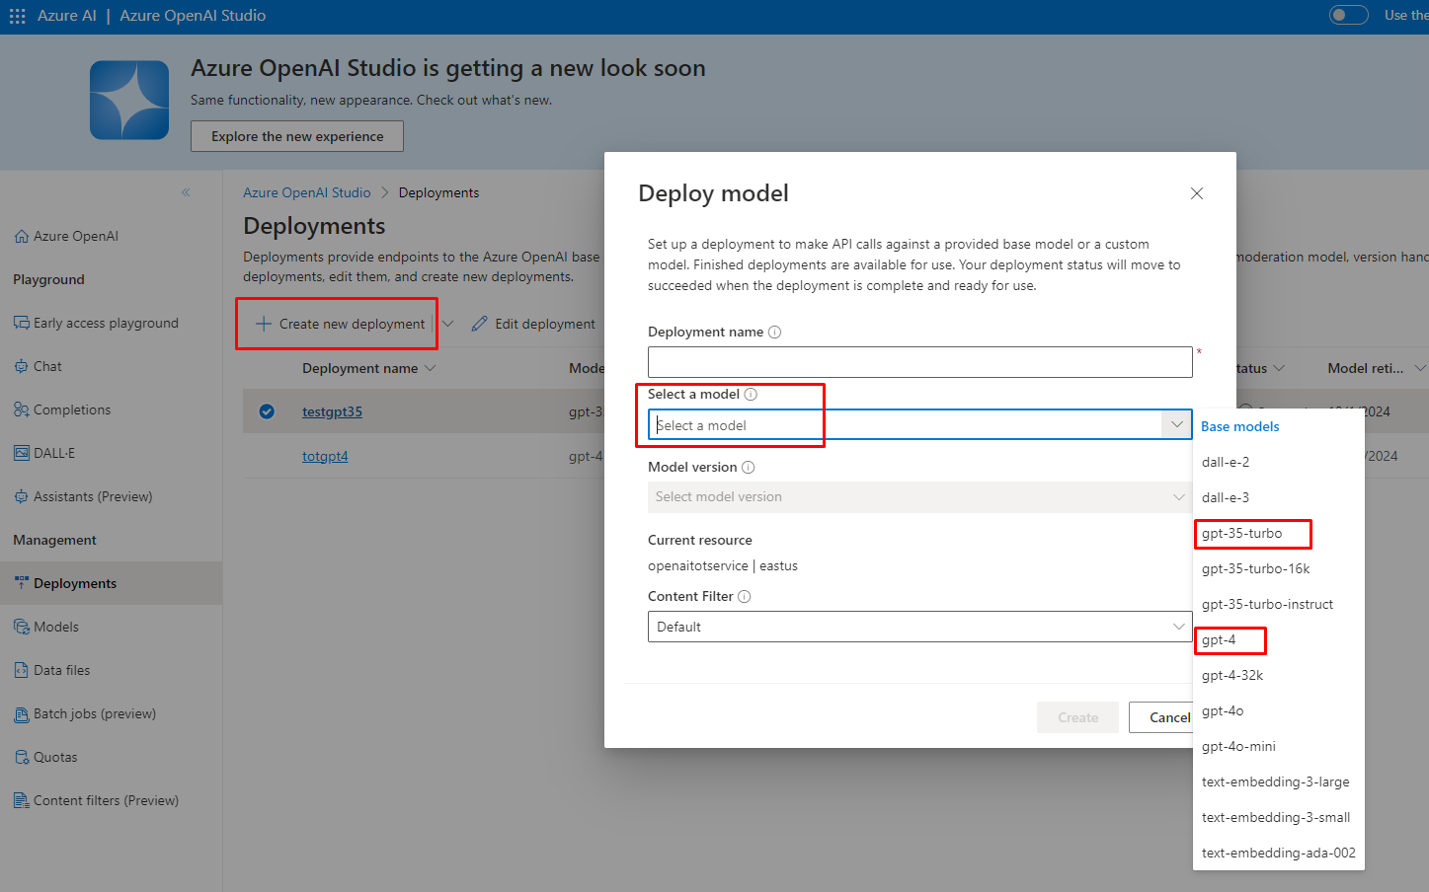Expand the Select a model dropdown

[x=1176, y=425]
